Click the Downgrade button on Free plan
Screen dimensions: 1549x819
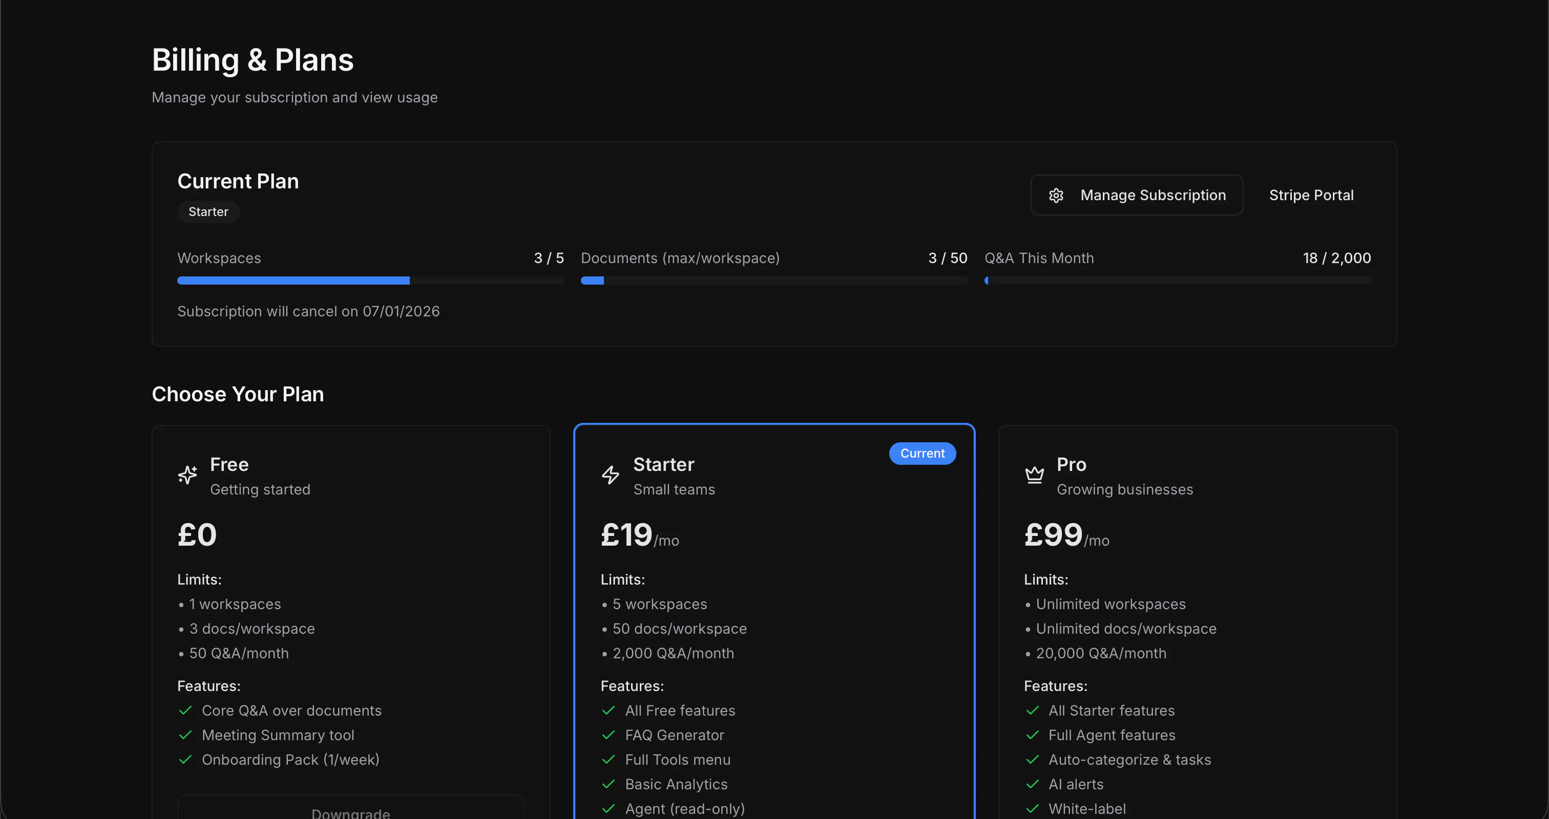(x=350, y=808)
